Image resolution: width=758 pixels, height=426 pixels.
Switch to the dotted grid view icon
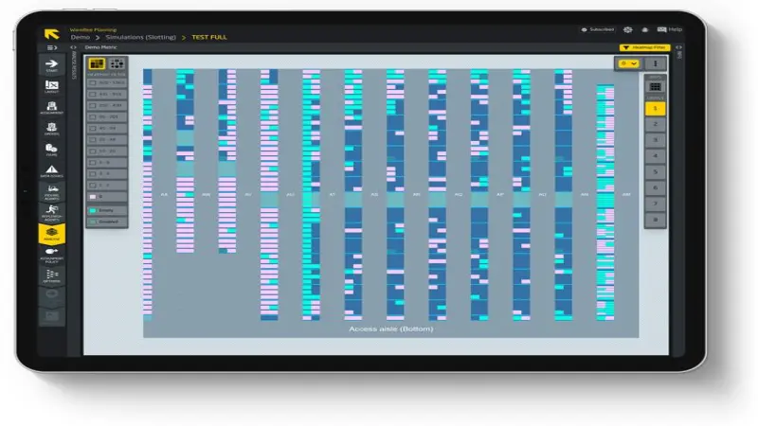click(x=117, y=63)
